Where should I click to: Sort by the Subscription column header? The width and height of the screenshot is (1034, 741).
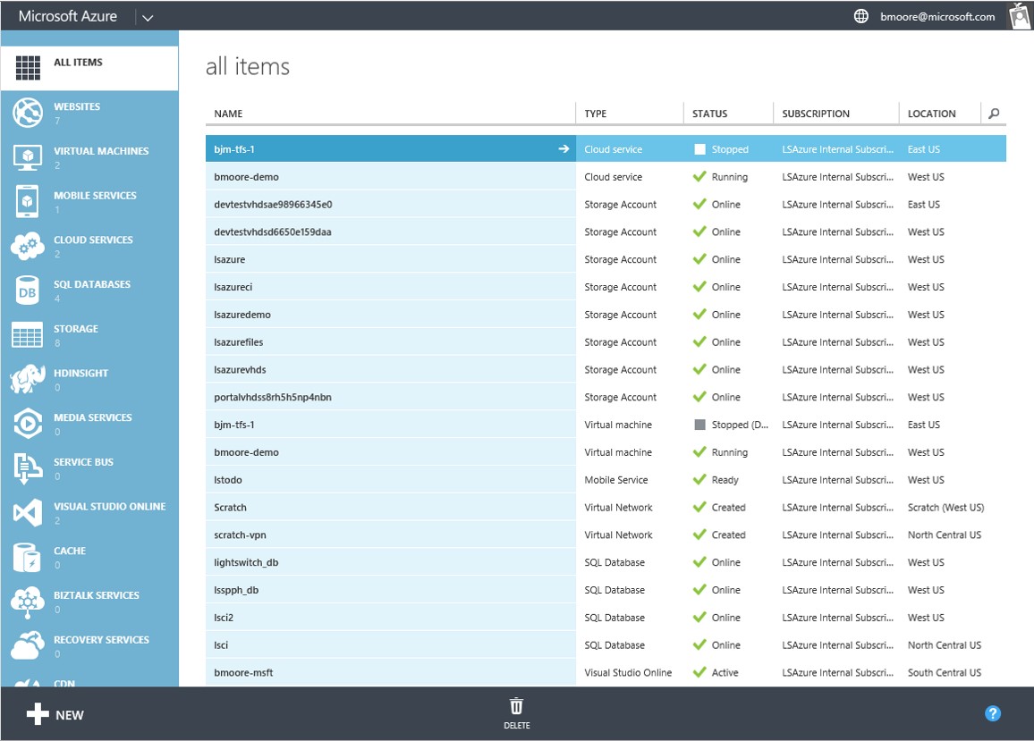[x=816, y=114]
